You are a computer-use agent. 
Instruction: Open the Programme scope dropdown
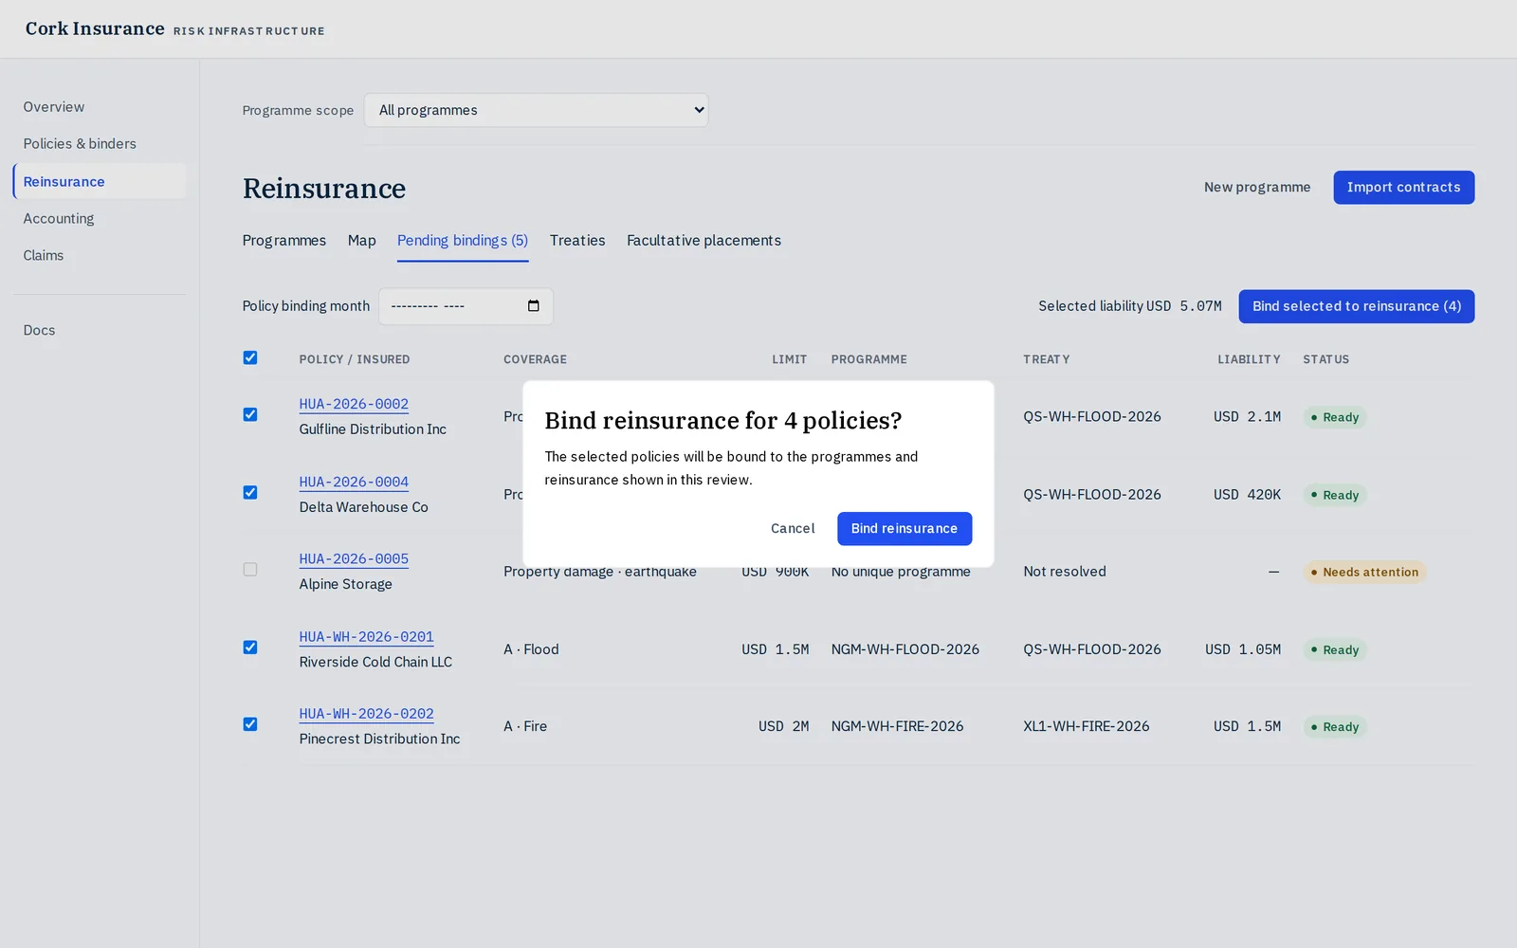coord(536,110)
